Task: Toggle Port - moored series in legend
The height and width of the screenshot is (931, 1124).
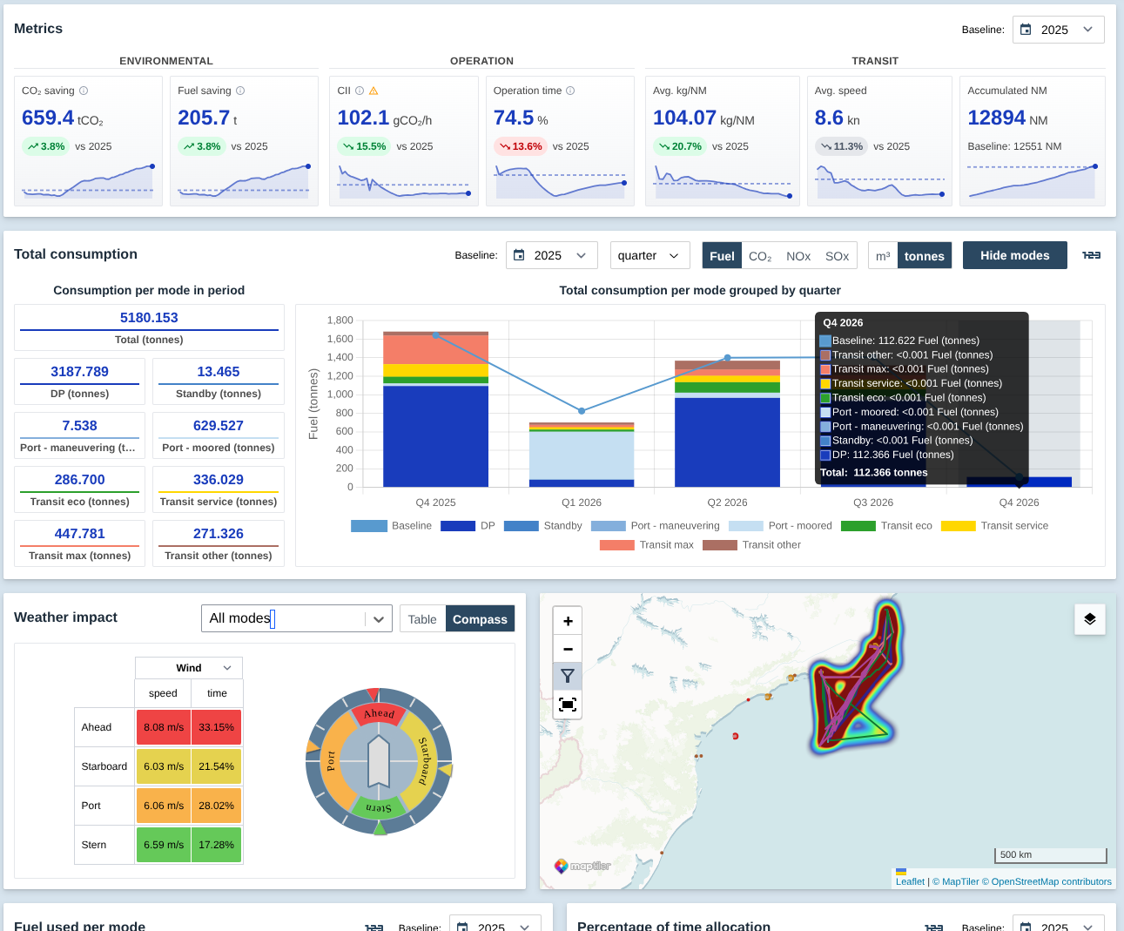Action: 780,526
